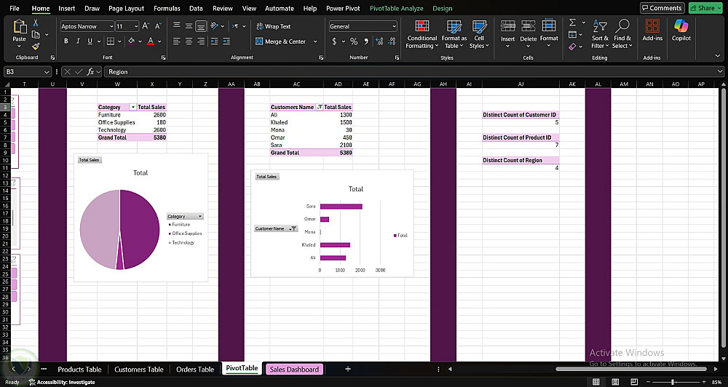Click the Decrease Font Size icon
Viewport: 728px width, 387px height.
point(158,26)
